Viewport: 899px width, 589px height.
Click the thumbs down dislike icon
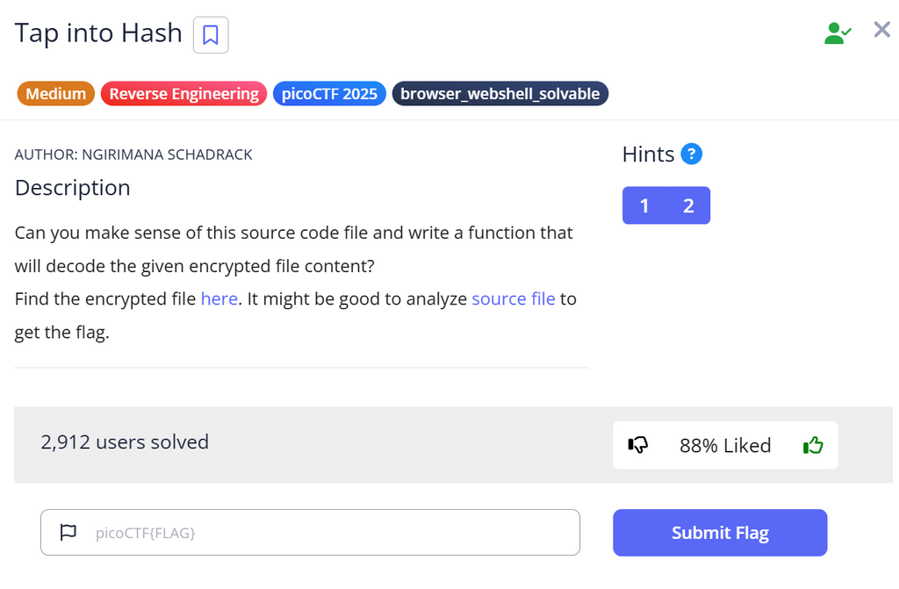pyautogui.click(x=638, y=445)
